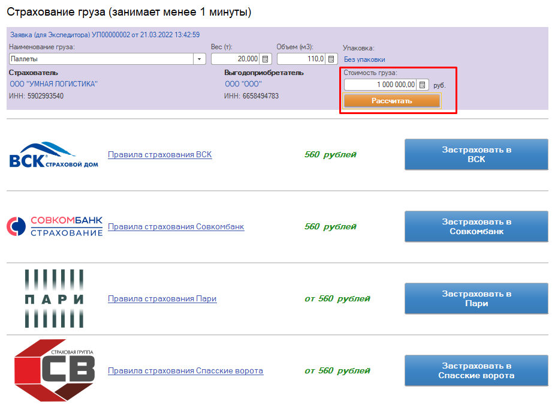Select the ВСК price 560 рублей
Image resolution: width=552 pixels, height=404 pixels.
[x=330, y=154]
